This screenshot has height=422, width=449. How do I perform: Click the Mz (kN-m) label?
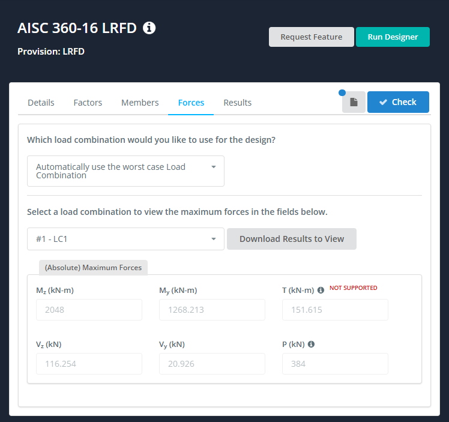click(55, 291)
